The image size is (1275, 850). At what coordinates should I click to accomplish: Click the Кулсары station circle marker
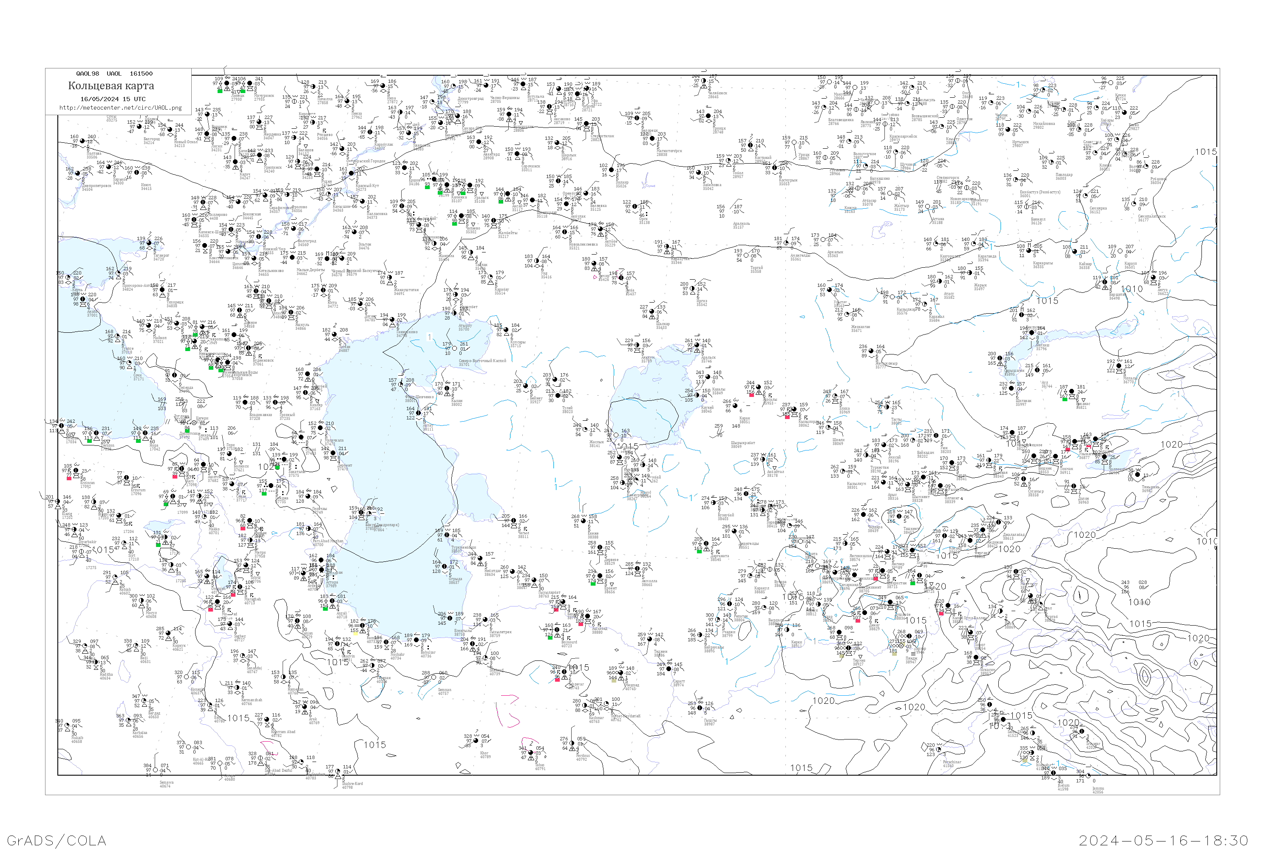[506, 330]
